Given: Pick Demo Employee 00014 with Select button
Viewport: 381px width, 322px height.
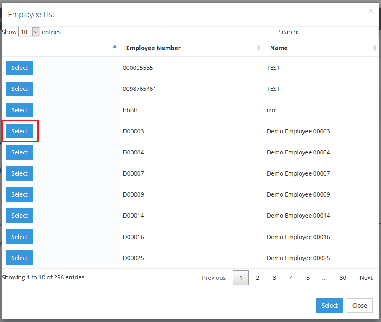Looking at the screenshot, I should [19, 216].
